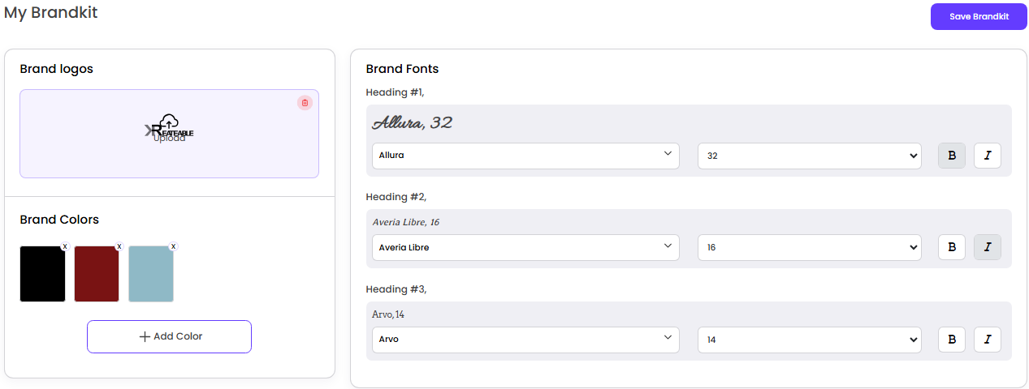Open the Averia Libre font dropdown

(x=525, y=247)
